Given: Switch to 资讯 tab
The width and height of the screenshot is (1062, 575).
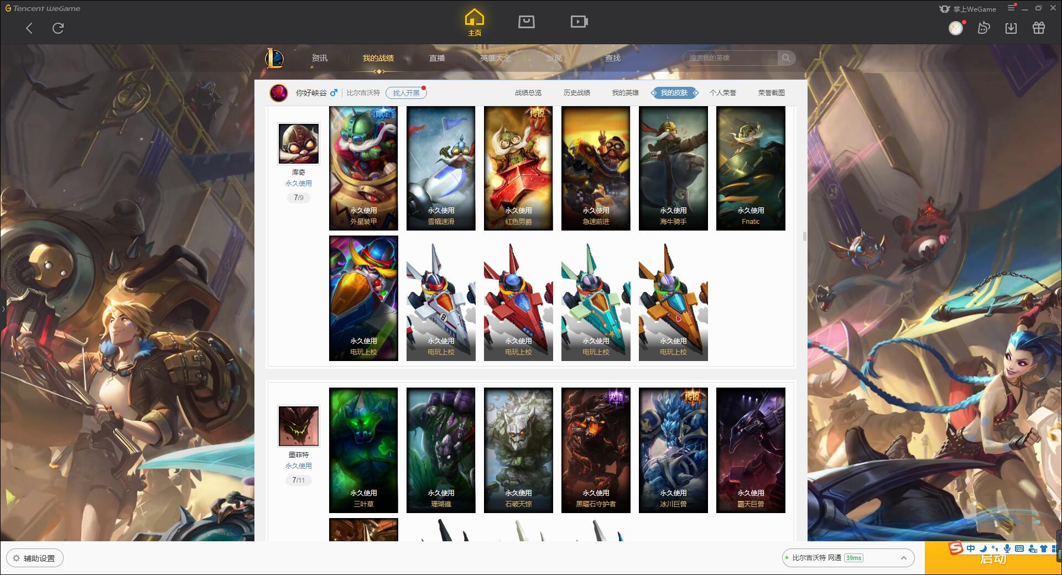Looking at the screenshot, I should (x=320, y=58).
